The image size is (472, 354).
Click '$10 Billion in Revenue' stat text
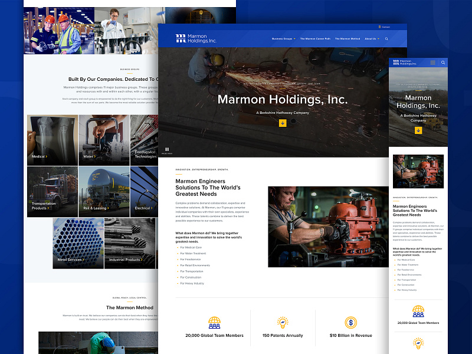(x=350, y=335)
